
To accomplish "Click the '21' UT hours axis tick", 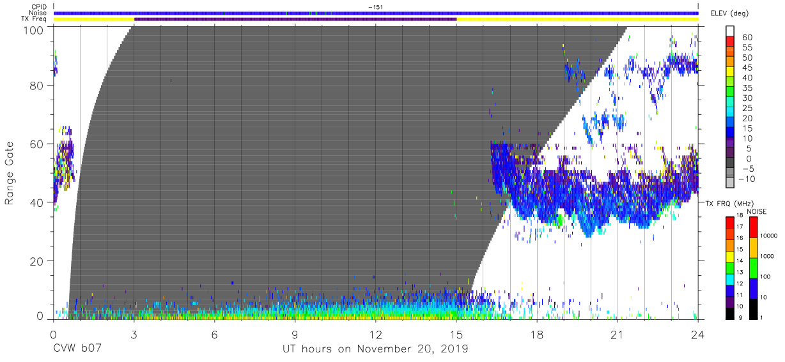I will pos(618,334).
